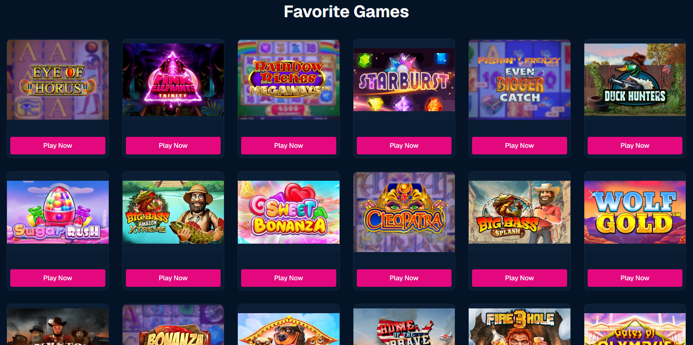
Task: Select Big Bass Amazon Xtreme thumbnail
Action: click(173, 212)
